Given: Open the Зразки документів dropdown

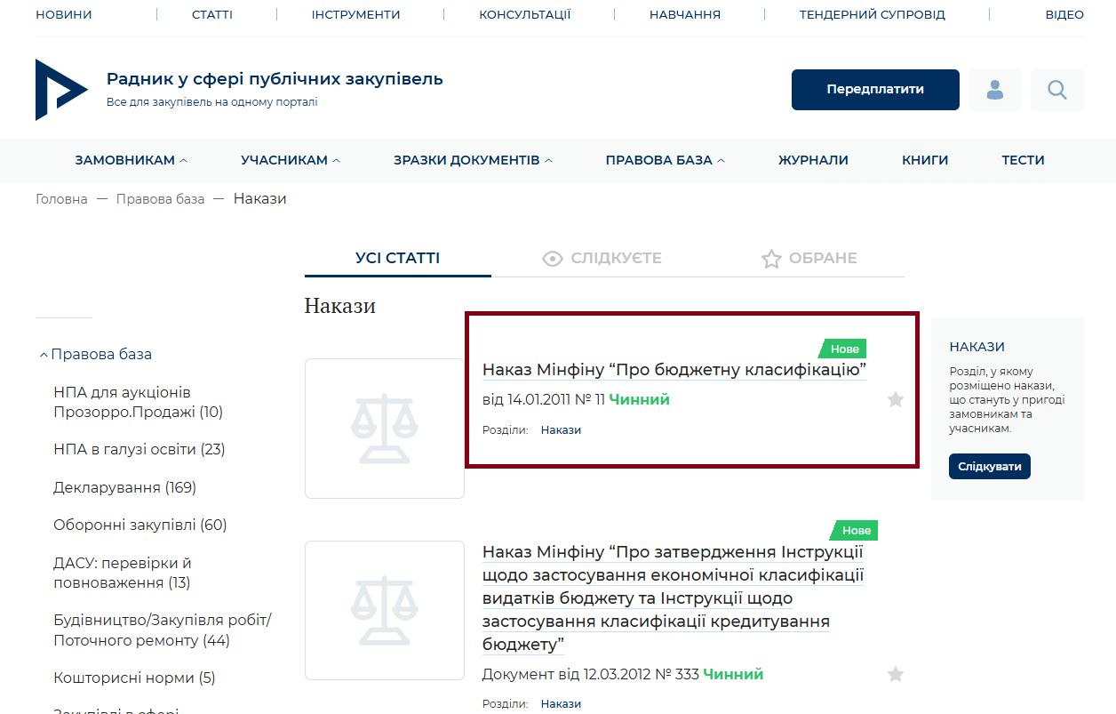Looking at the screenshot, I should click(x=473, y=161).
